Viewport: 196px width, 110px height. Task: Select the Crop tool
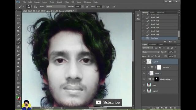18,31
